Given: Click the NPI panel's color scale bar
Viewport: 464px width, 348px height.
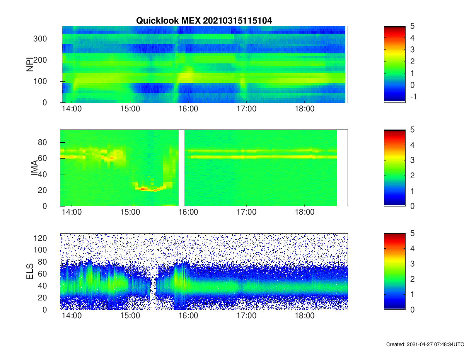Looking at the screenshot, I should [x=395, y=64].
